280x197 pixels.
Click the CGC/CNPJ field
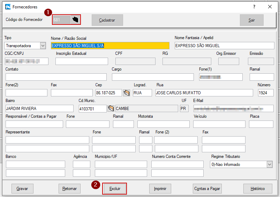click(27, 61)
